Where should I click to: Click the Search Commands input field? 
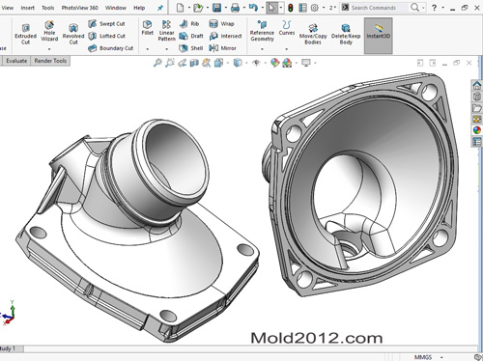tap(379, 8)
